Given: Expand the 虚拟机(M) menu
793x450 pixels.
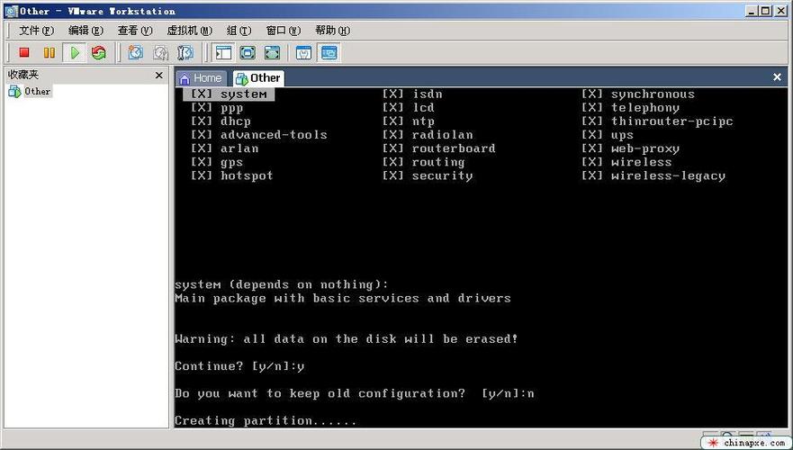Looking at the screenshot, I should [x=190, y=31].
